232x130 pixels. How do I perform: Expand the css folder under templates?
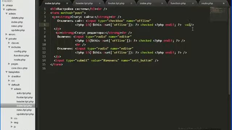tap(9, 81)
